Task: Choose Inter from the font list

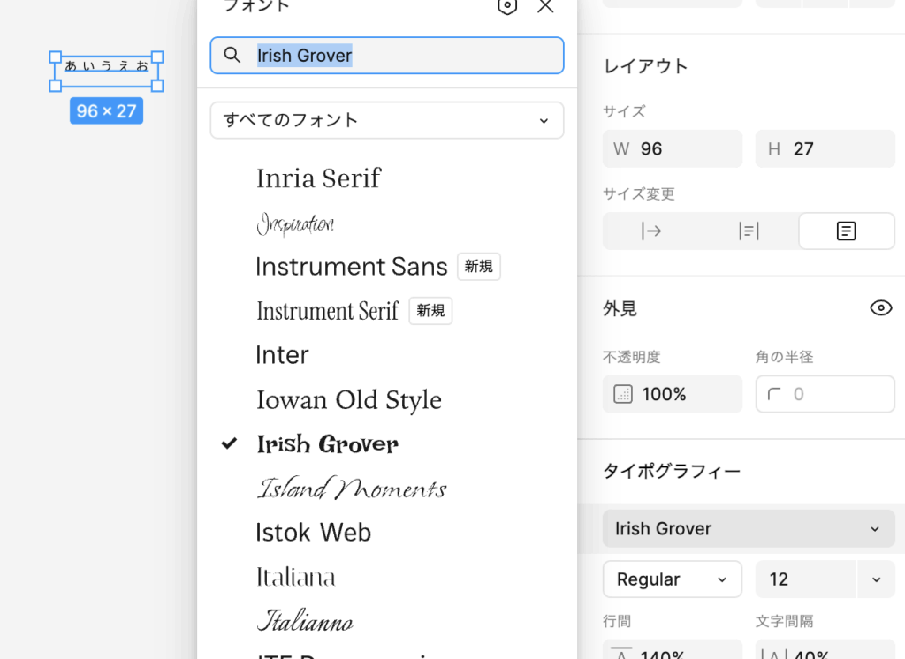Action: tap(282, 355)
